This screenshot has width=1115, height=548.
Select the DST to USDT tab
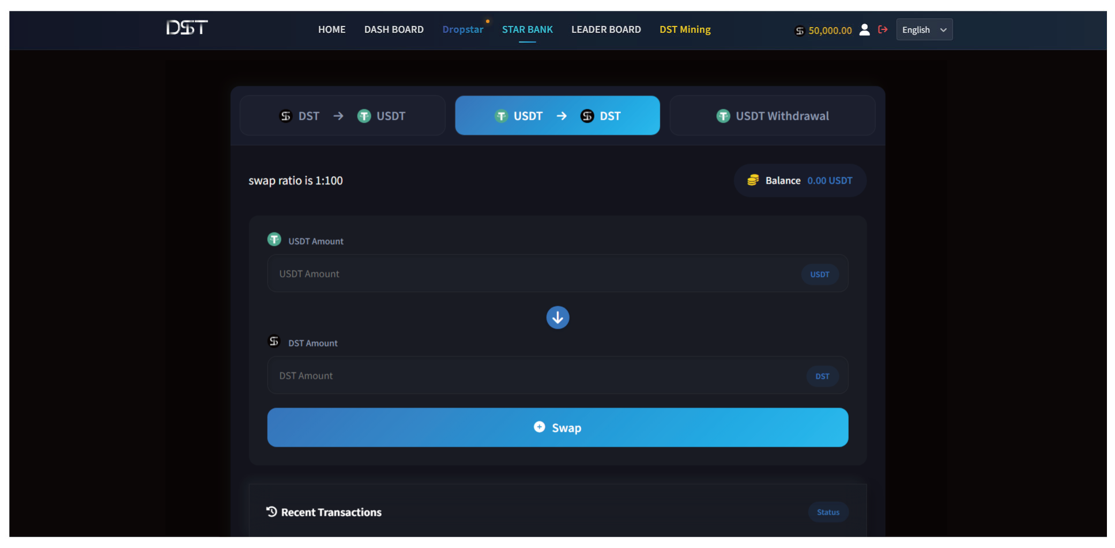[342, 116]
